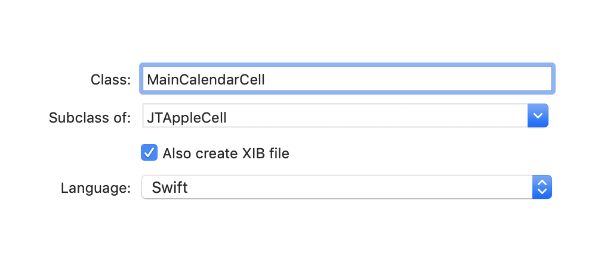This screenshot has height=269, width=598.
Task: Click the Class name text field
Action: (x=346, y=79)
